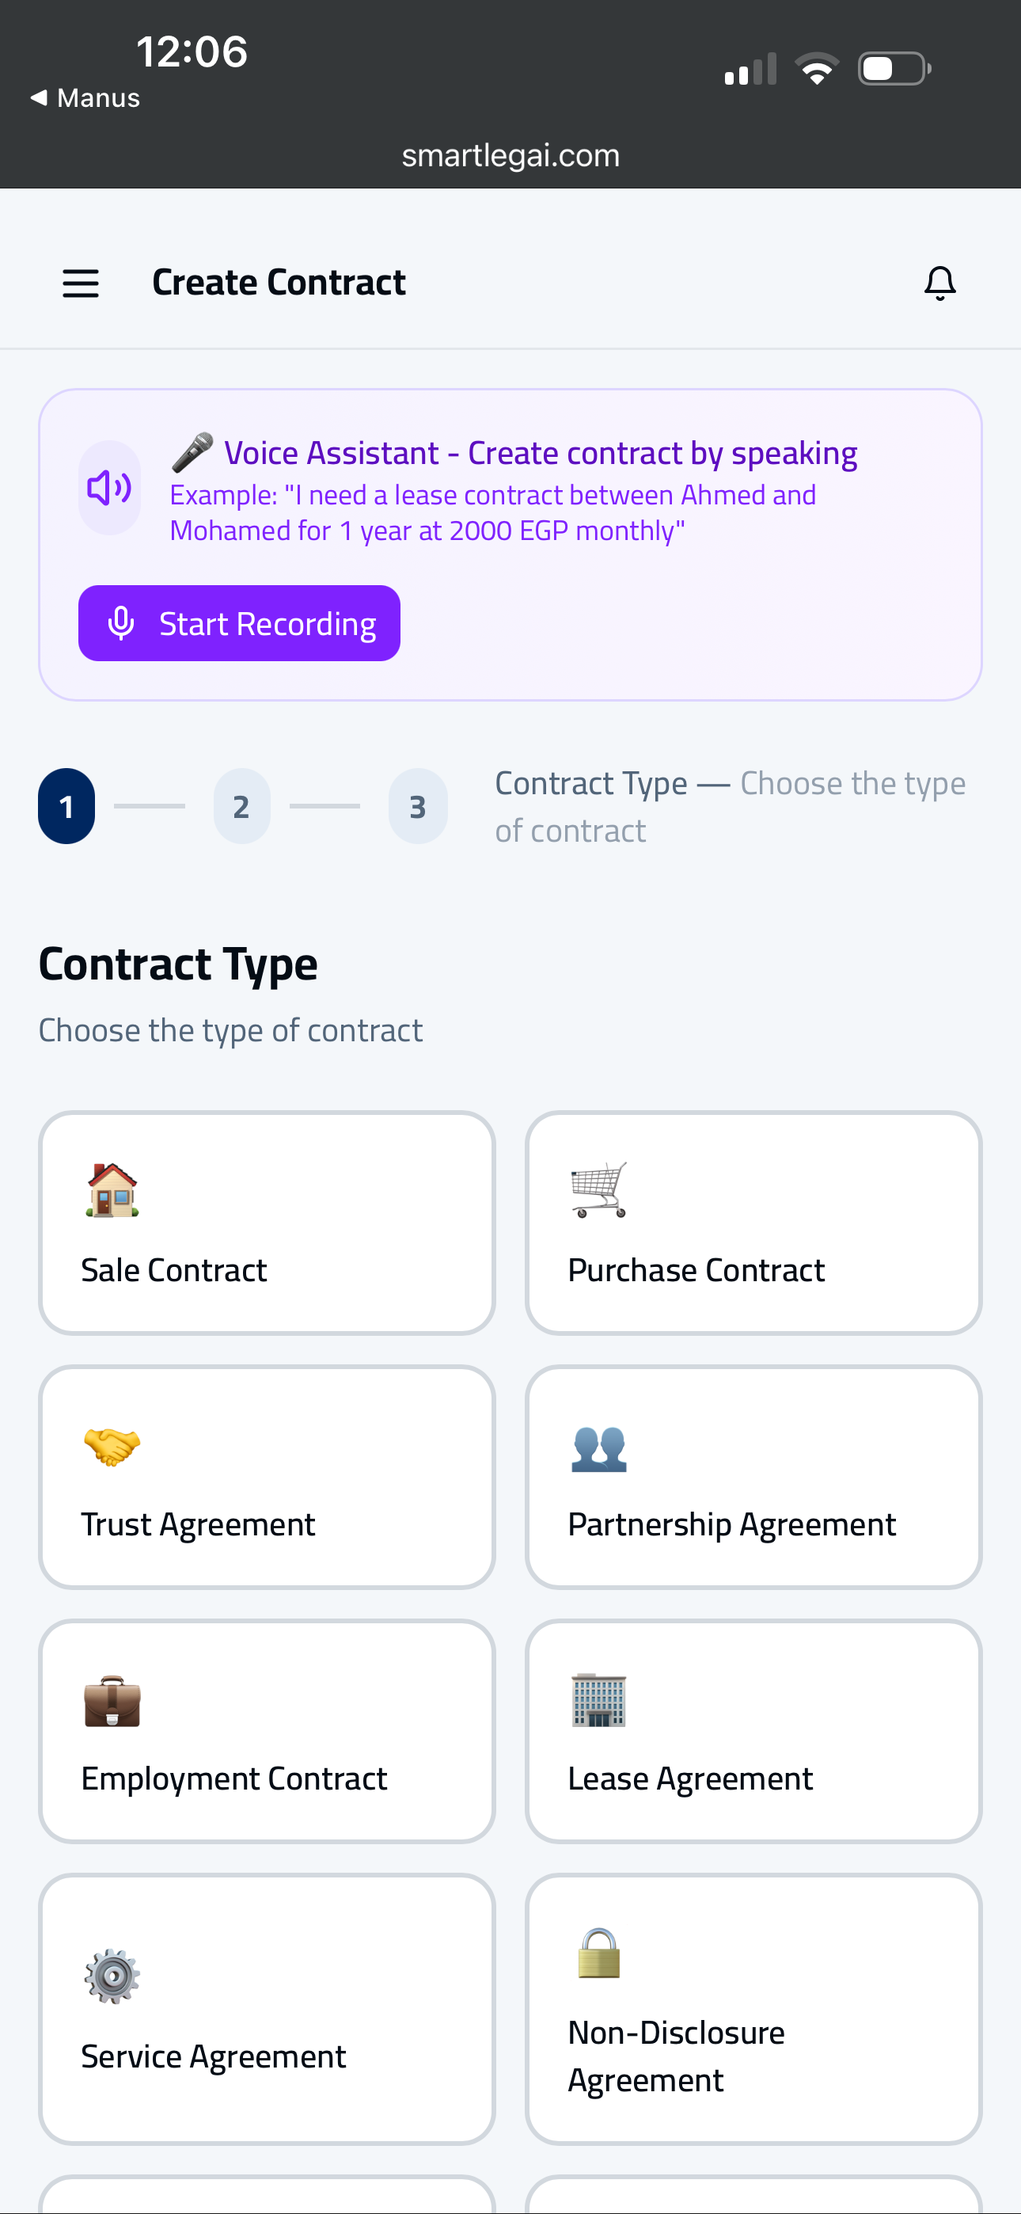Select Partnership Agreement contract type
This screenshot has height=2214, width=1021.
753,1478
